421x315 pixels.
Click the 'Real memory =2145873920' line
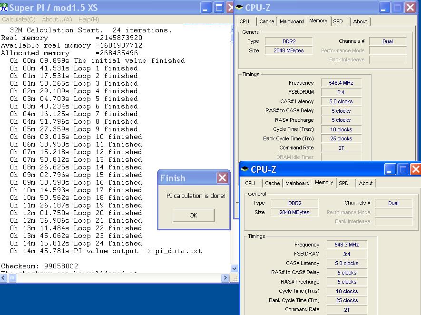(x=71, y=38)
